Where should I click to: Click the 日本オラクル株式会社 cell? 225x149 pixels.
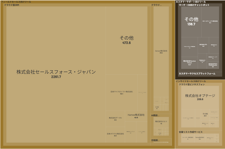(115, 135)
